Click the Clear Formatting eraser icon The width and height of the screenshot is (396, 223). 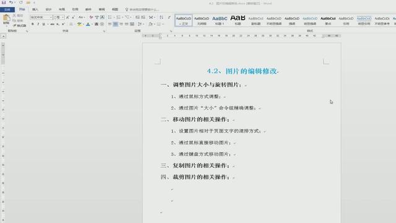tap(91, 17)
